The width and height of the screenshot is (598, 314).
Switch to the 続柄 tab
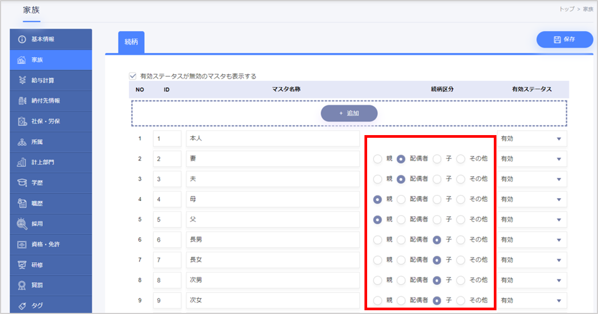pyautogui.click(x=131, y=42)
